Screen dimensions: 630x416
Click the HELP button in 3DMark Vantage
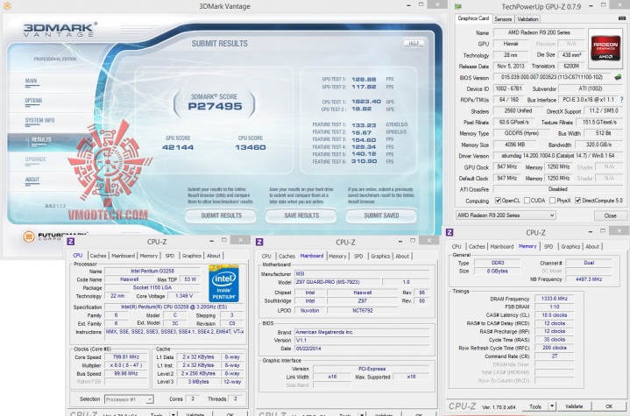pyautogui.click(x=414, y=44)
